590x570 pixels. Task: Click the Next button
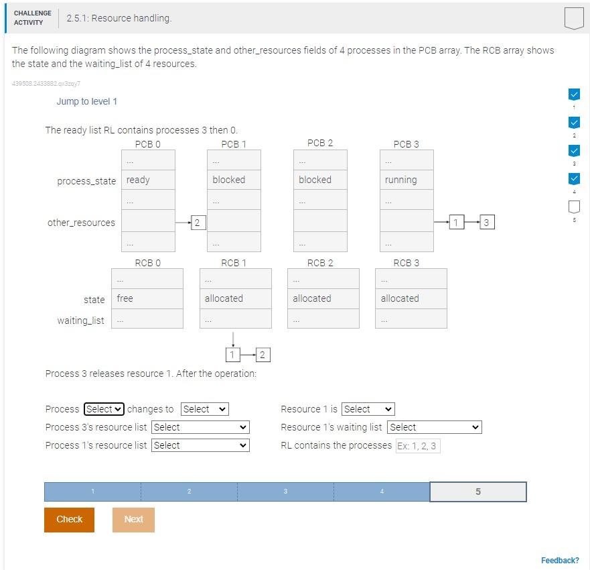(x=133, y=519)
